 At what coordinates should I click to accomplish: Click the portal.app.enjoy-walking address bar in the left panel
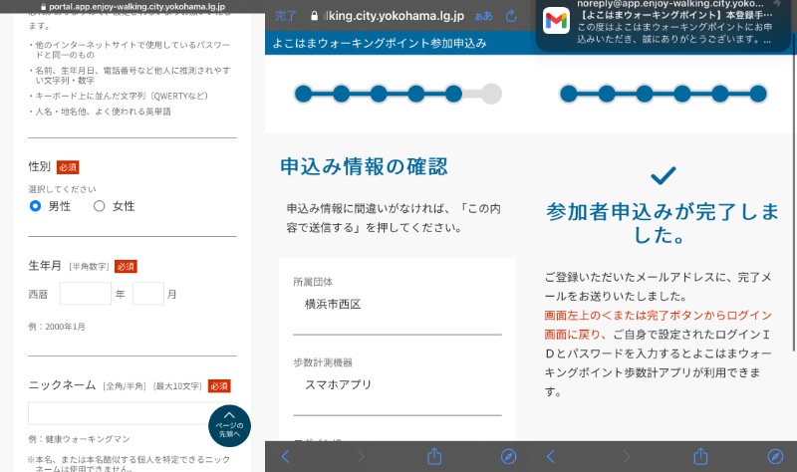[133, 7]
